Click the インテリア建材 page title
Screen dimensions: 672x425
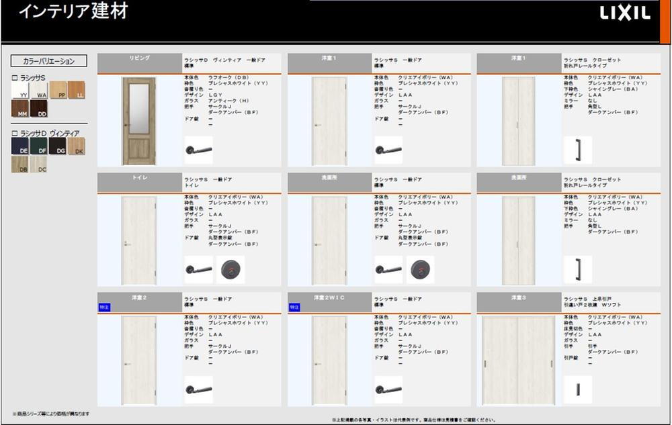point(73,11)
